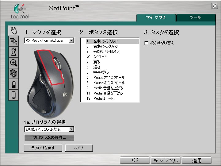Open the game settings chess rook icon
Image resolution: width=221 pixels, height=166 pixels.
tap(13, 52)
